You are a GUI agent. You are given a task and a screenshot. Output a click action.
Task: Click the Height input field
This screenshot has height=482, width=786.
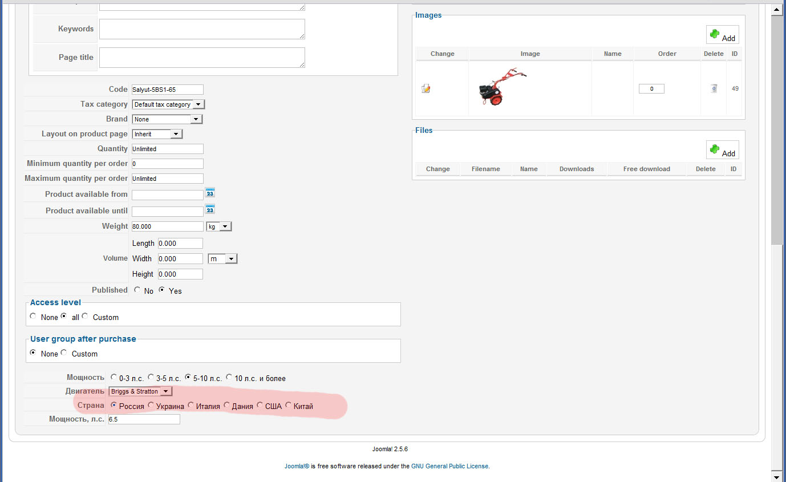(x=180, y=274)
